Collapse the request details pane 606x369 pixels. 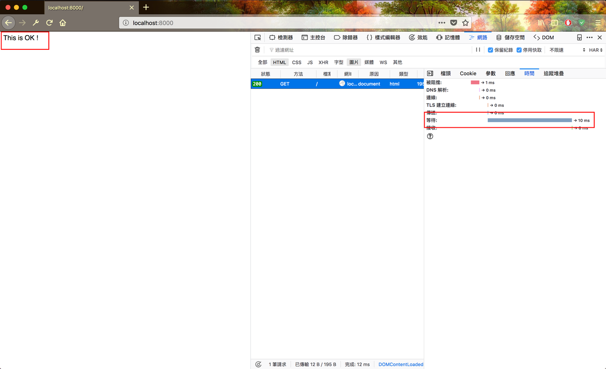(x=430, y=73)
